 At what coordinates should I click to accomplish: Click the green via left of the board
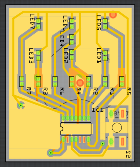tap(21, 105)
